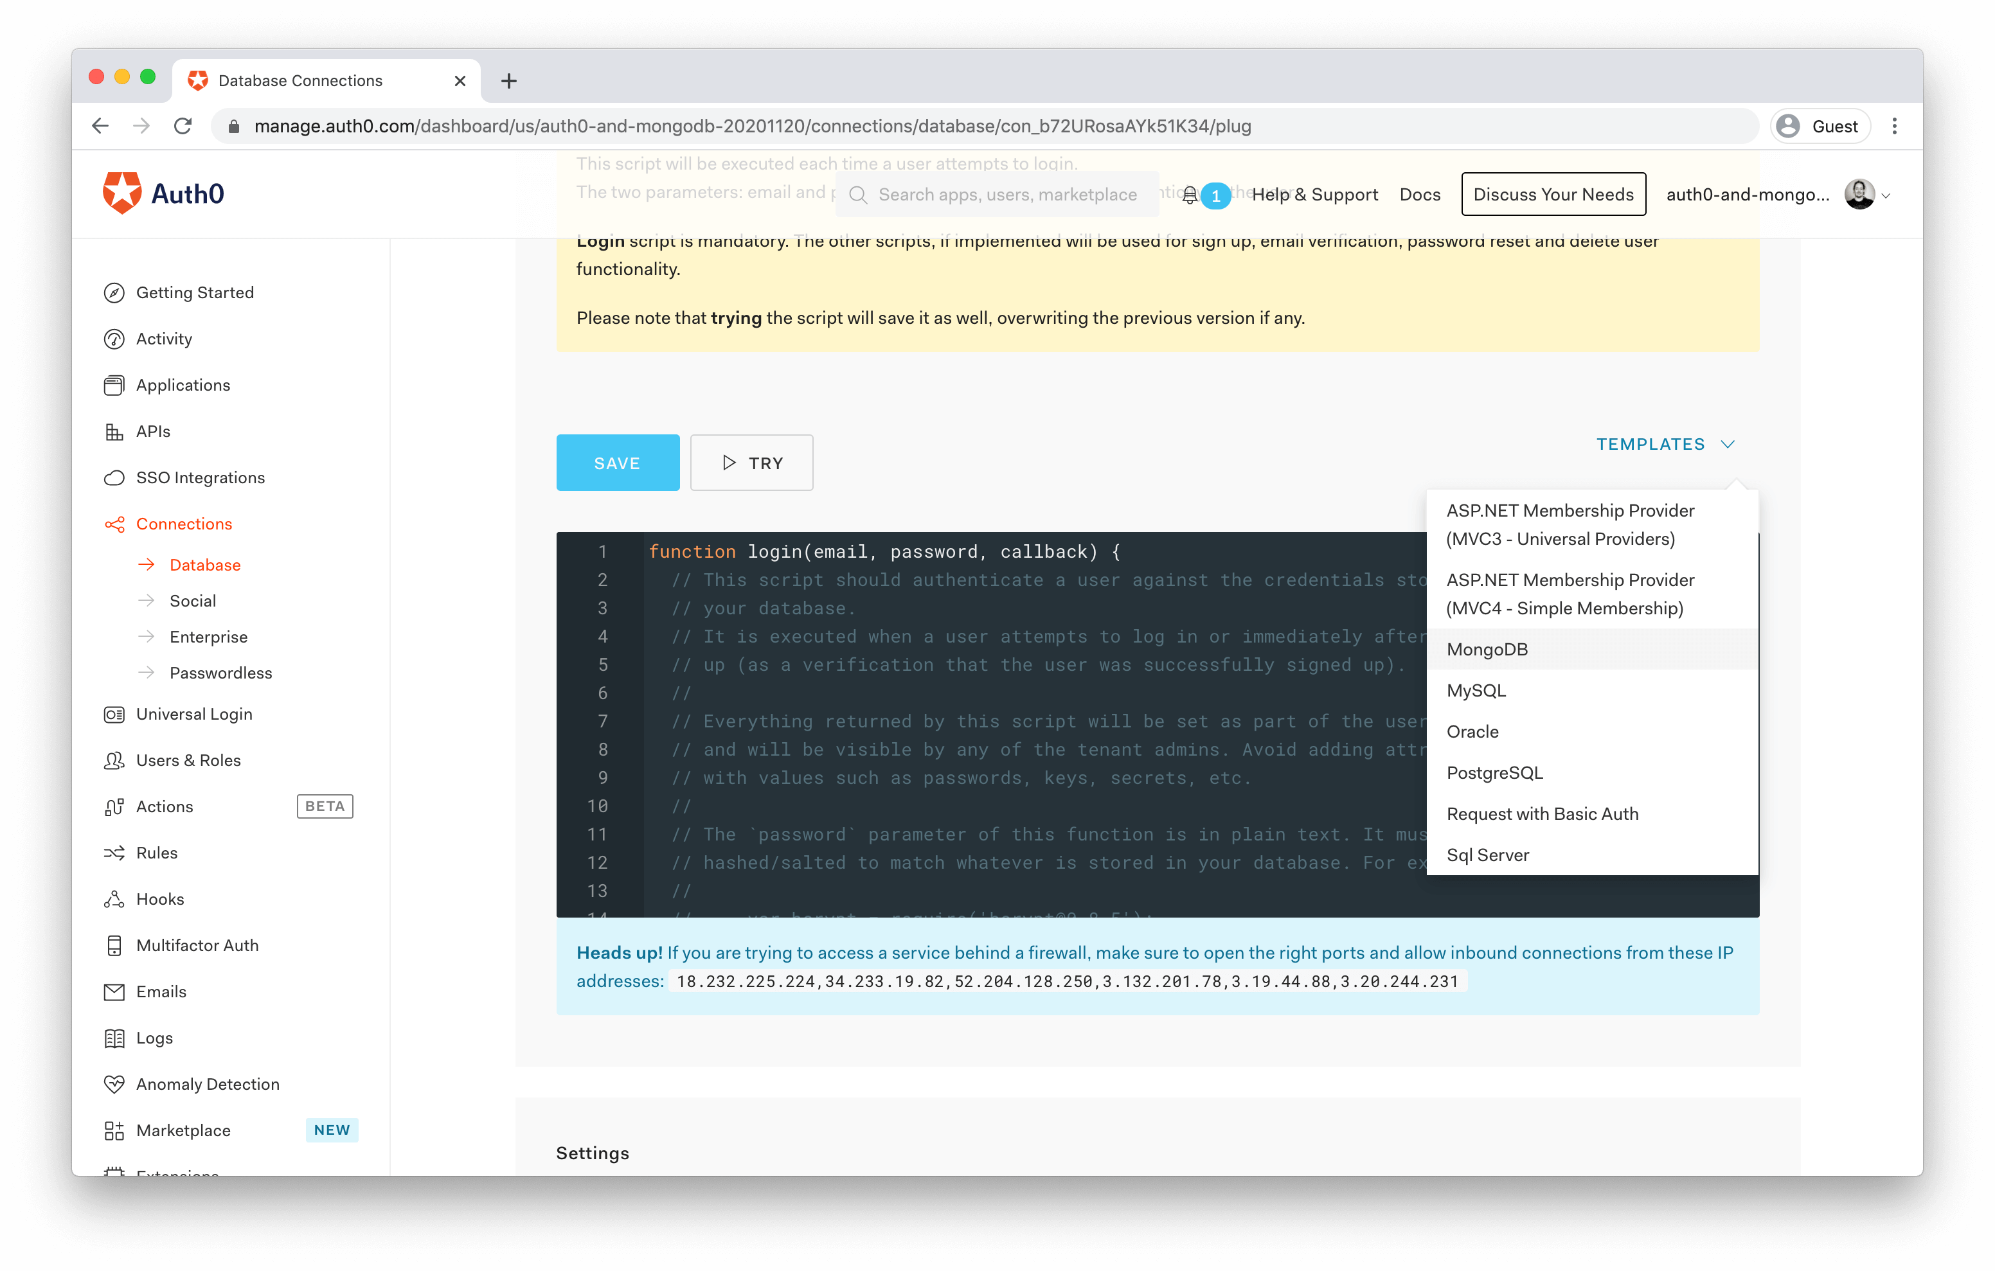Click Docs menu item

(x=1418, y=193)
